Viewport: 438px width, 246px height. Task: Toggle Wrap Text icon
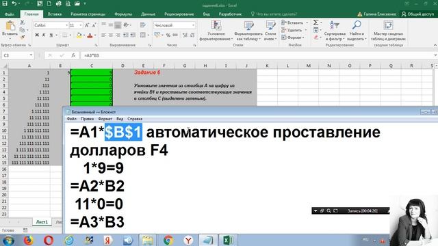point(143,25)
